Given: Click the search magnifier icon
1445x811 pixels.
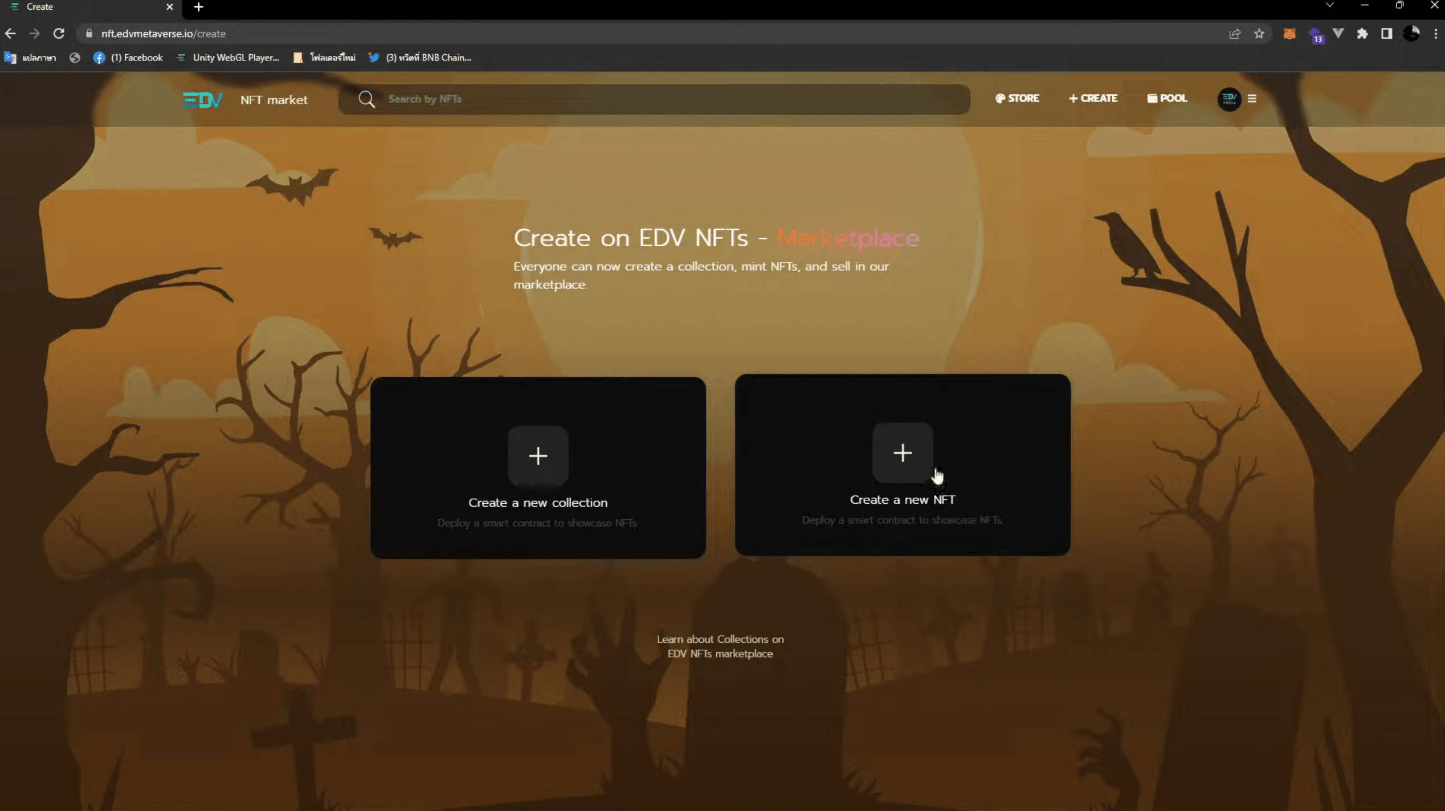Looking at the screenshot, I should point(366,99).
